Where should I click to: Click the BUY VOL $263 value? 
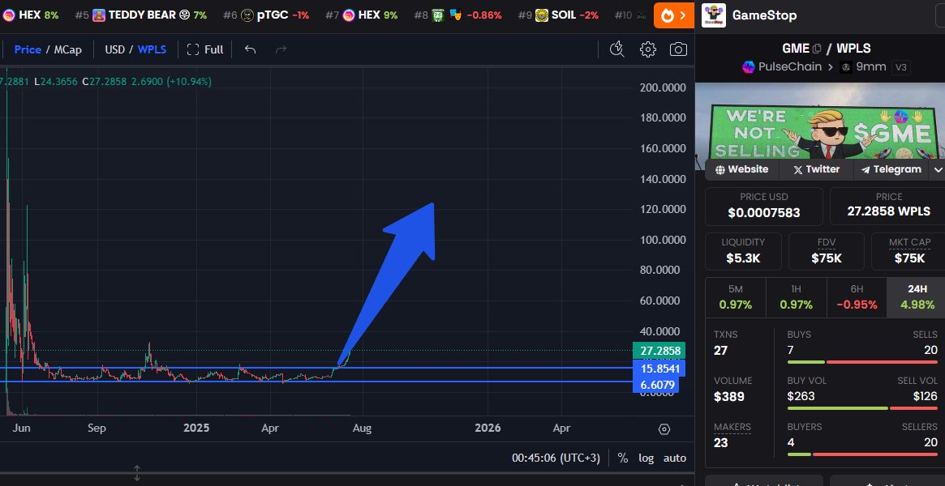[x=801, y=396]
